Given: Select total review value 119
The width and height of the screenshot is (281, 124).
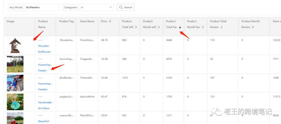Looking at the screenshot, I should point(212,40).
